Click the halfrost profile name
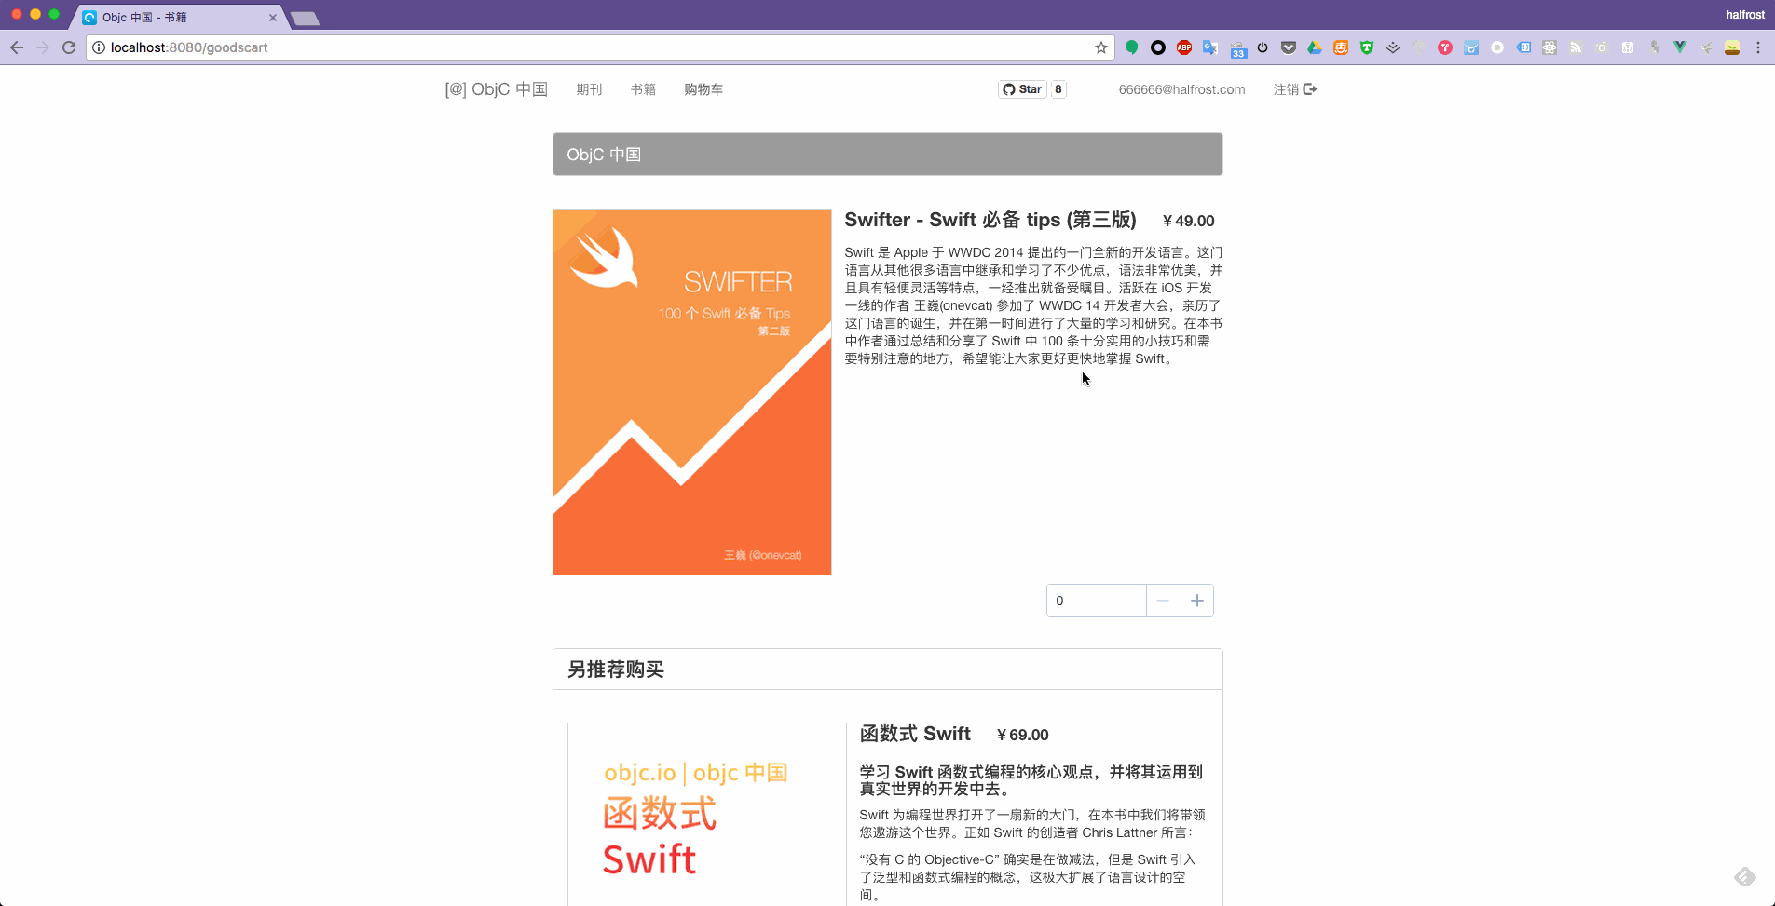Screen dimensions: 1775x906 pyautogui.click(x=1744, y=15)
